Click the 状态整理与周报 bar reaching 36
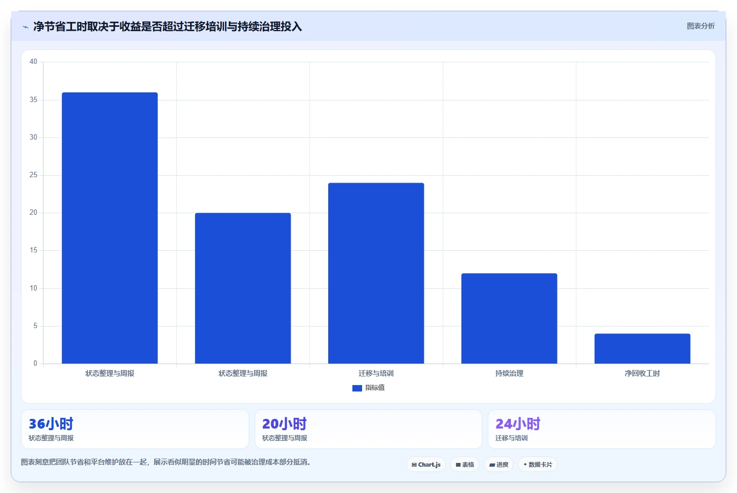This screenshot has width=737, height=493. pyautogui.click(x=110, y=228)
